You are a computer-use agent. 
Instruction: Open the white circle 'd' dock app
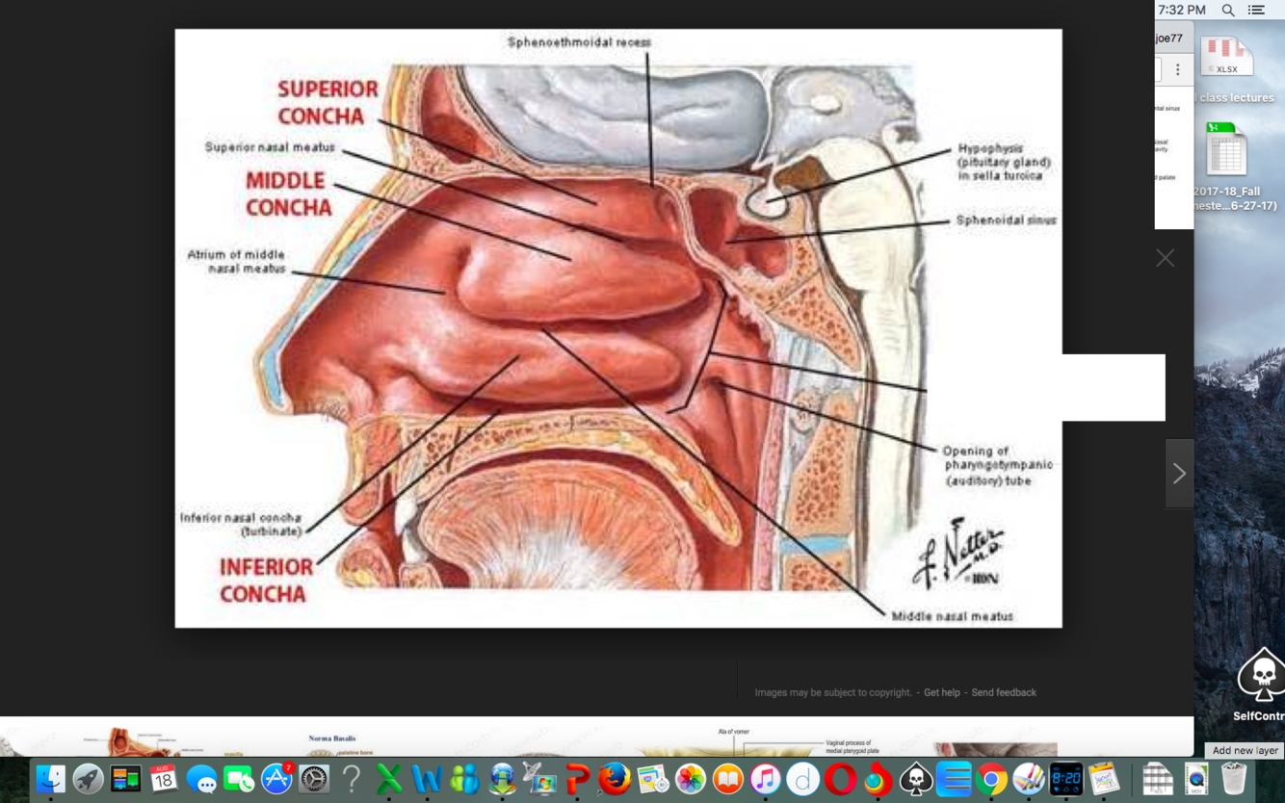coord(802,778)
